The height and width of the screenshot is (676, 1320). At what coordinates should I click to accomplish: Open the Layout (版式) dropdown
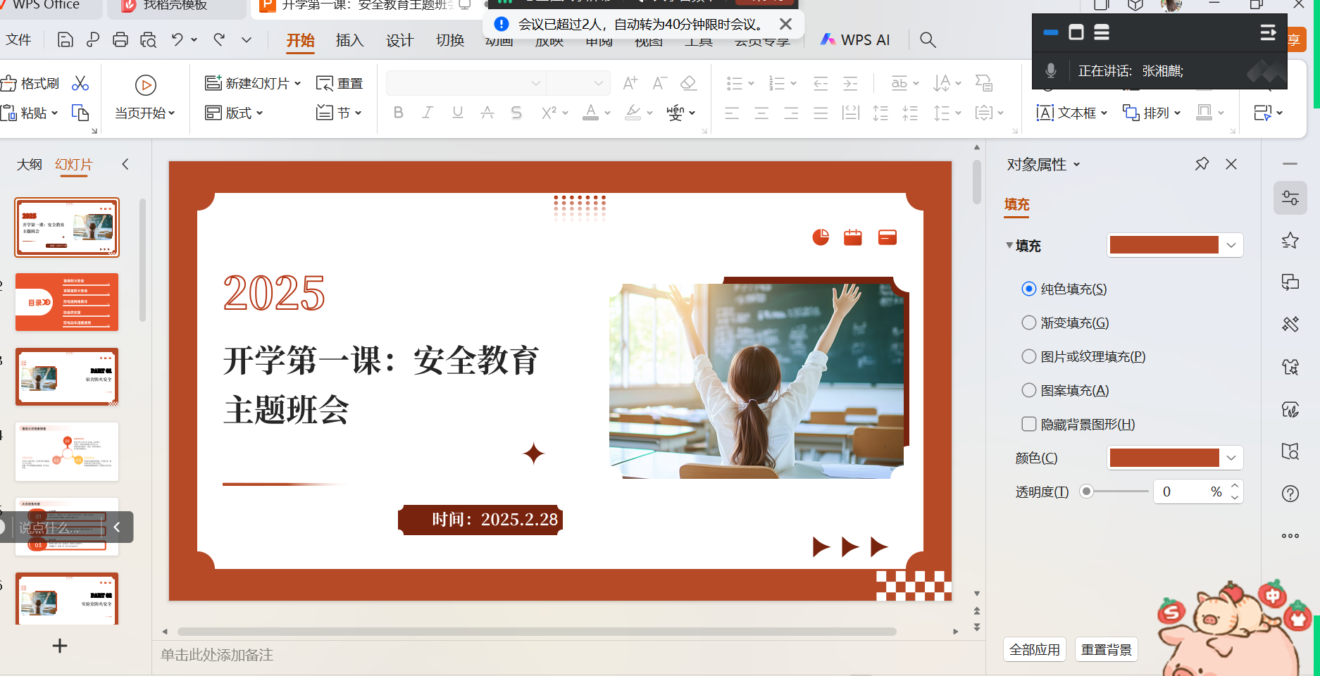(x=259, y=113)
